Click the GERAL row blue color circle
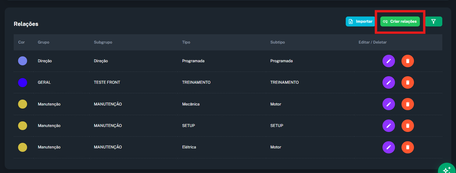The height and width of the screenshot is (173, 456). [x=22, y=82]
